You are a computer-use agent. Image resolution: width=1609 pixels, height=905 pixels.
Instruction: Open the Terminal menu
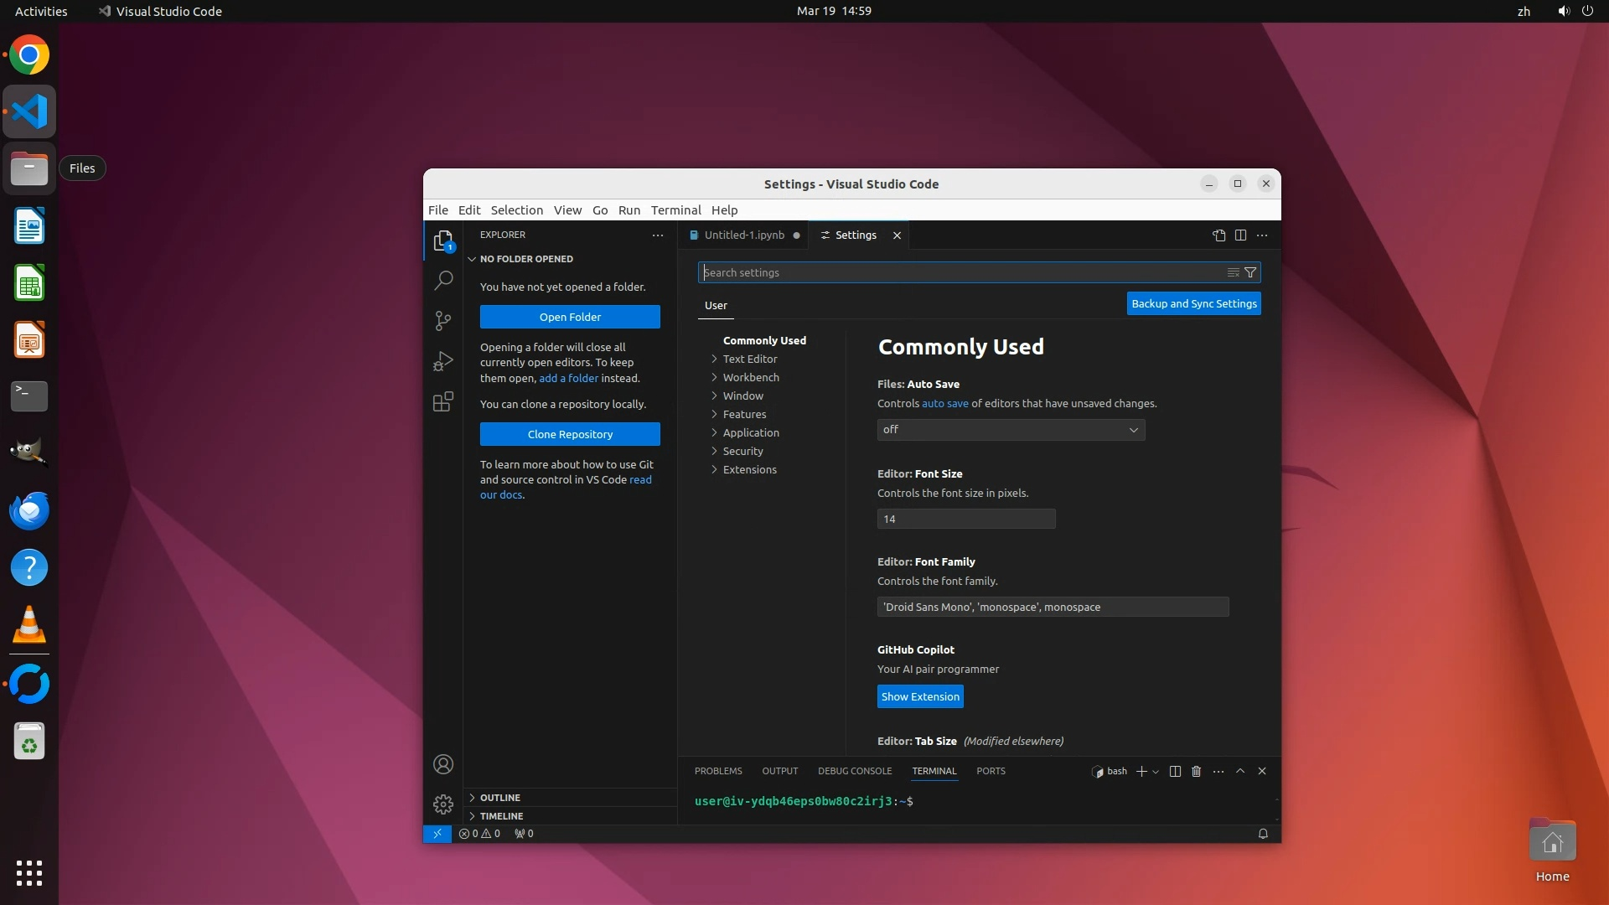(x=675, y=210)
